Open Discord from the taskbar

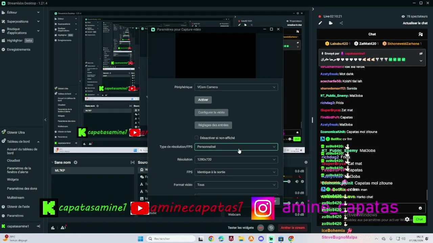pyautogui.click(x=261, y=239)
